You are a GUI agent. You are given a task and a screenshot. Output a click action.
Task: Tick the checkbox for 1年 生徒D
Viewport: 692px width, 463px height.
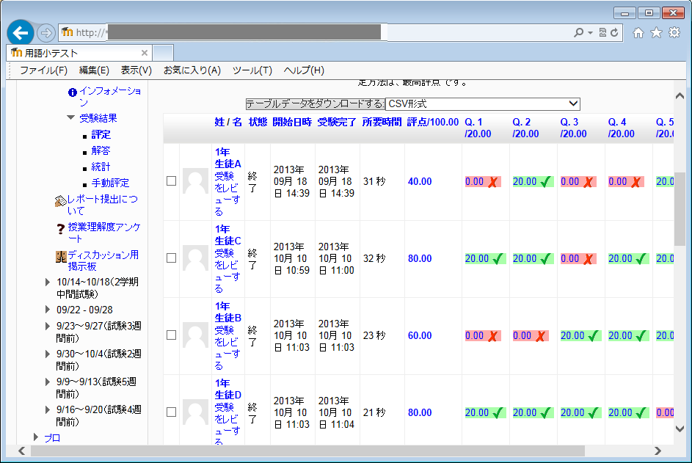(x=171, y=412)
